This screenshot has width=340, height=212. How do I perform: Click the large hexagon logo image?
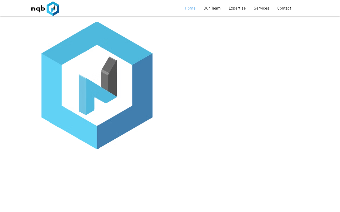(97, 85)
